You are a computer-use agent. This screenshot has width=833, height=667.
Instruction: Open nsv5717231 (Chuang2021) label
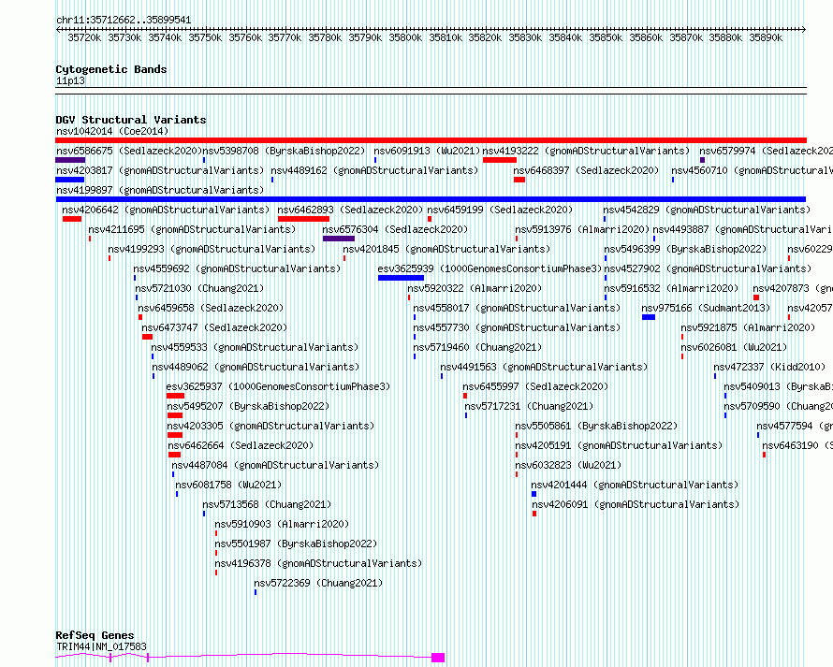click(x=529, y=406)
